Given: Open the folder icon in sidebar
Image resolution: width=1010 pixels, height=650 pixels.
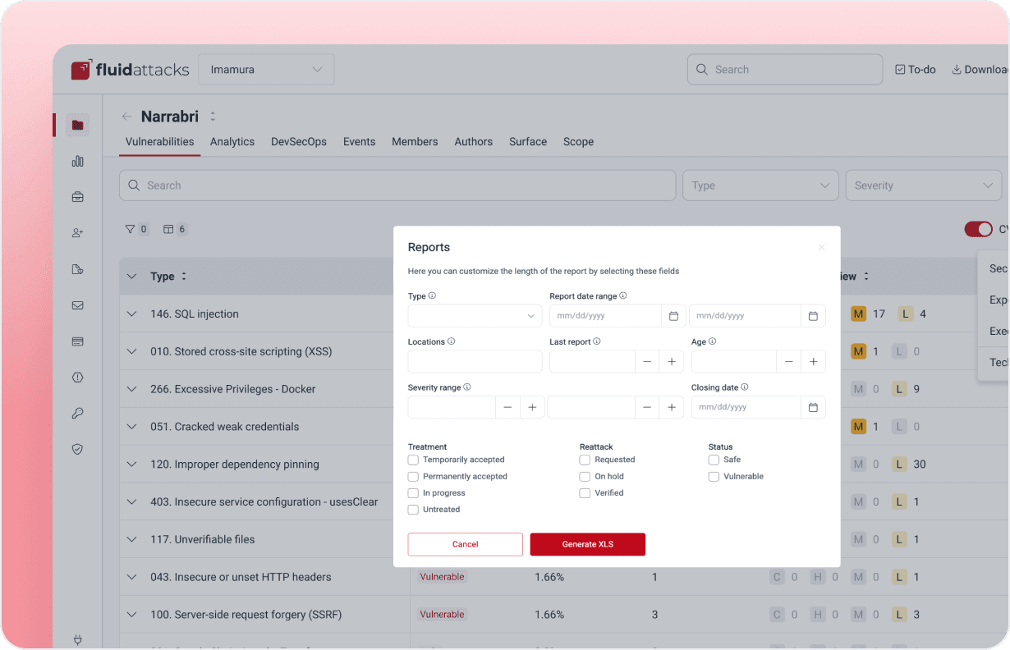Looking at the screenshot, I should coord(78,125).
